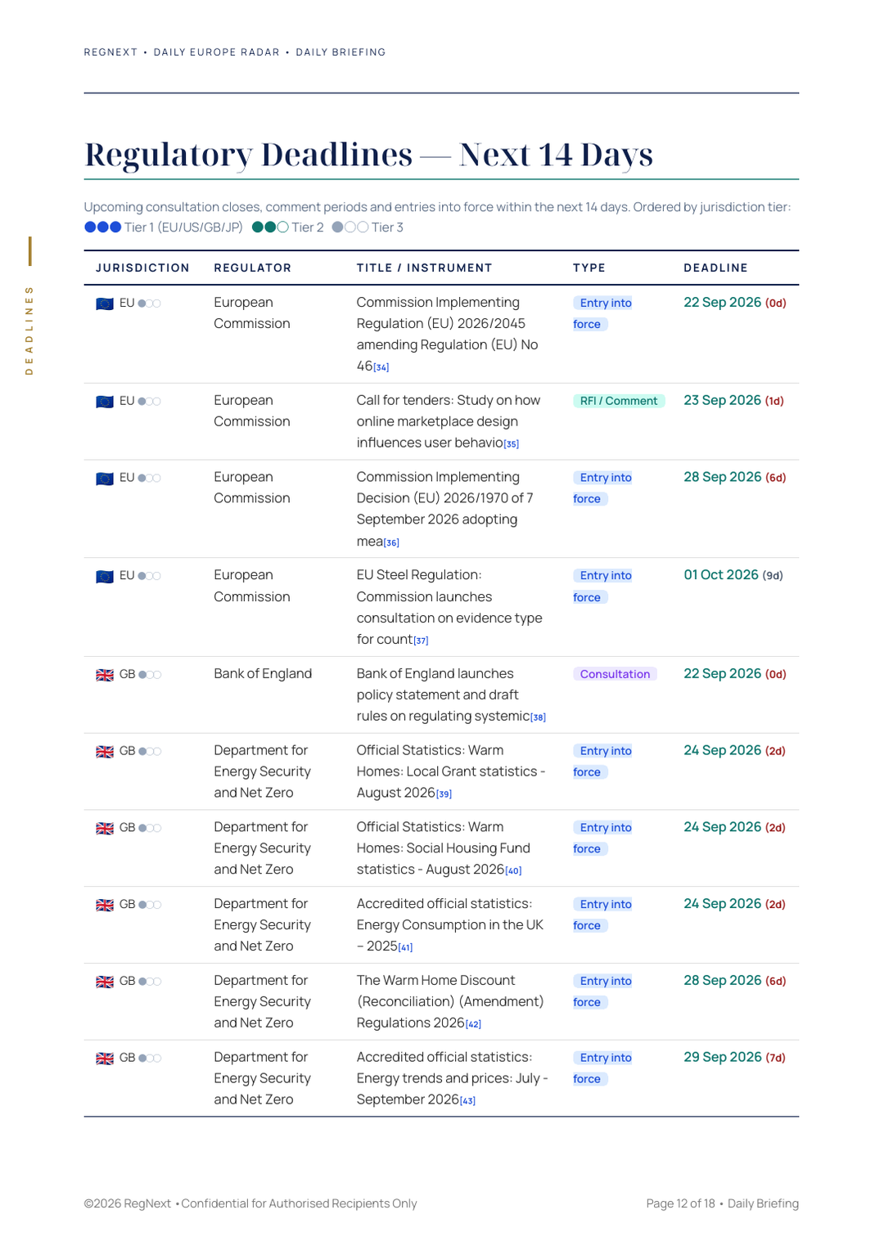The width and height of the screenshot is (884, 1250).
Task: Open footnote reference [34]
Action: coord(381,367)
